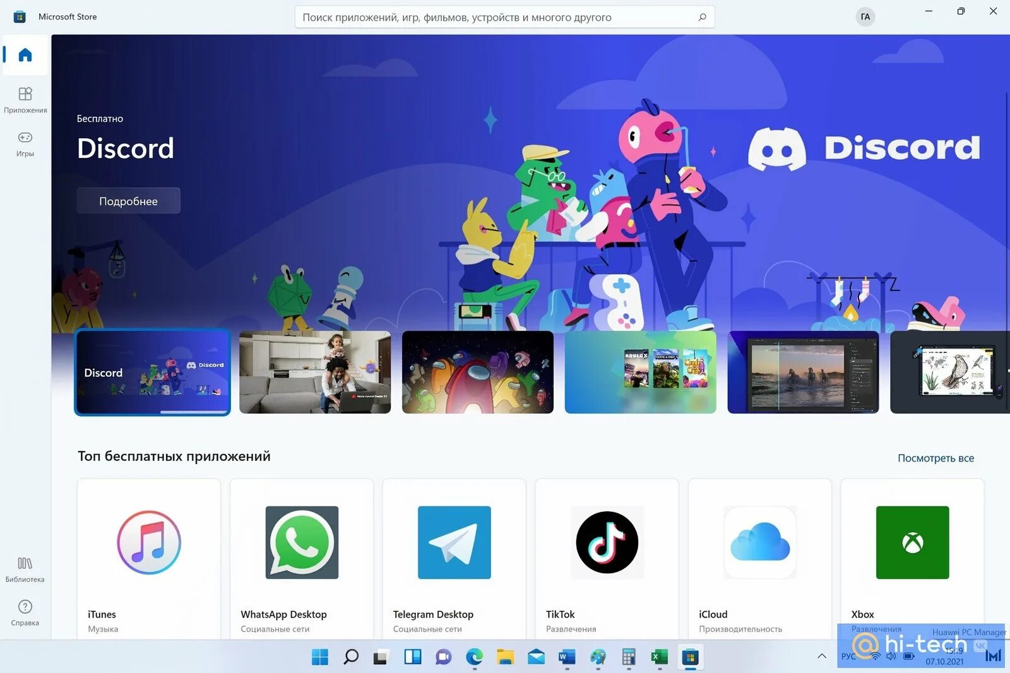Click the large Discord banner title
The image size is (1010, 673).
click(x=126, y=148)
